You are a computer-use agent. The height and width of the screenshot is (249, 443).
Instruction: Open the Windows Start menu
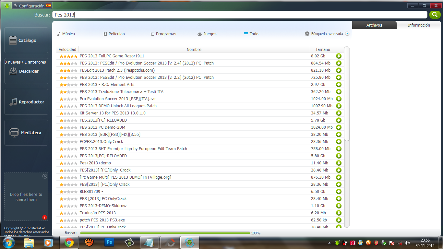click(x=8, y=243)
